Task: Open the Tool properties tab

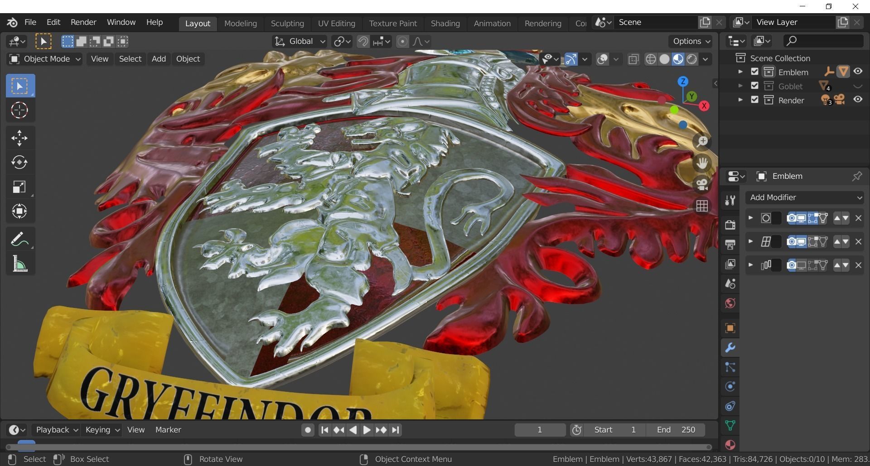Action: click(730, 200)
